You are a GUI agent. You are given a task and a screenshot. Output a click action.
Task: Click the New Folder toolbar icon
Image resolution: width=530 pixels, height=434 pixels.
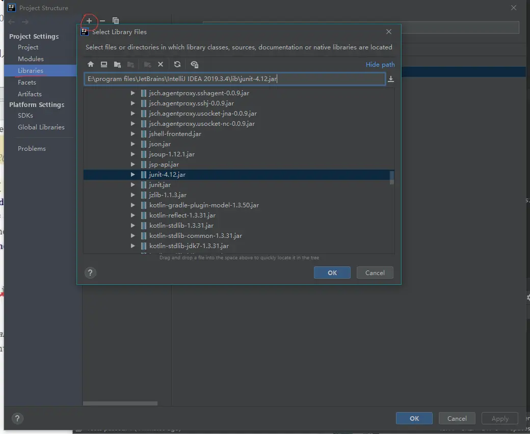pyautogui.click(x=147, y=64)
